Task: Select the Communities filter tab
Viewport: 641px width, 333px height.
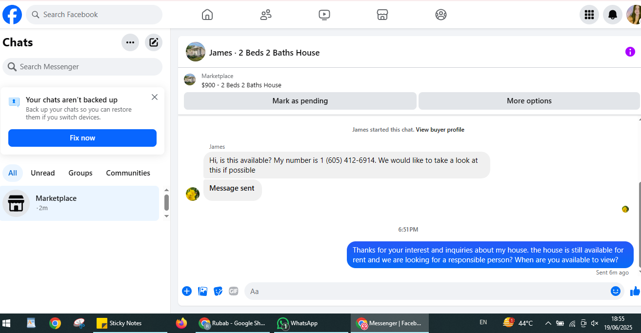Action: tap(128, 173)
